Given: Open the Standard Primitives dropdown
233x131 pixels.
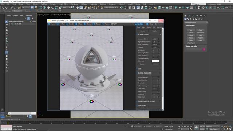Looking at the screenshot, I should pos(196,22).
